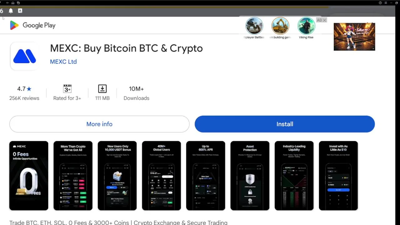The image size is (400, 225).
Task: Open the MEXC Ltd developer link
Action: tap(63, 62)
